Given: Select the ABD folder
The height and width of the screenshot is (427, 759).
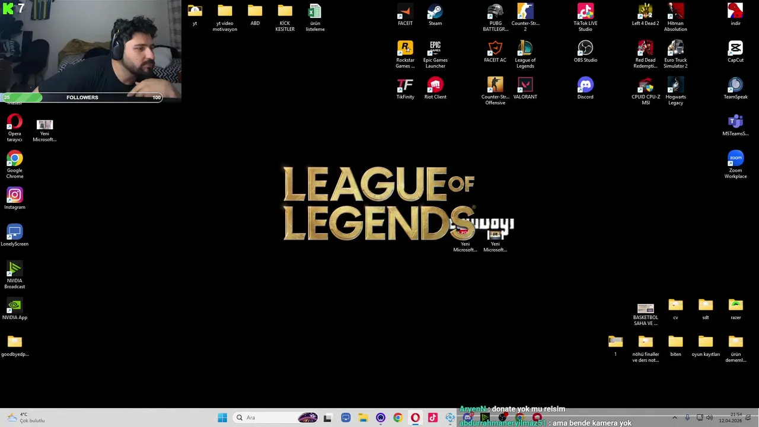Looking at the screenshot, I should click(x=255, y=15).
